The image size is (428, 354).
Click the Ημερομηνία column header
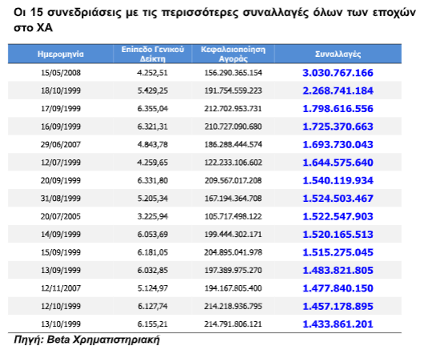61,54
